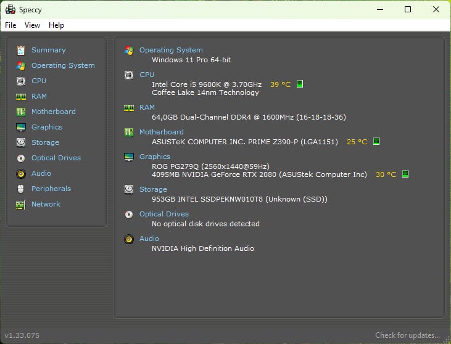Click the green motherboard temperature indicator
The height and width of the screenshot is (344, 451).
[x=376, y=141]
